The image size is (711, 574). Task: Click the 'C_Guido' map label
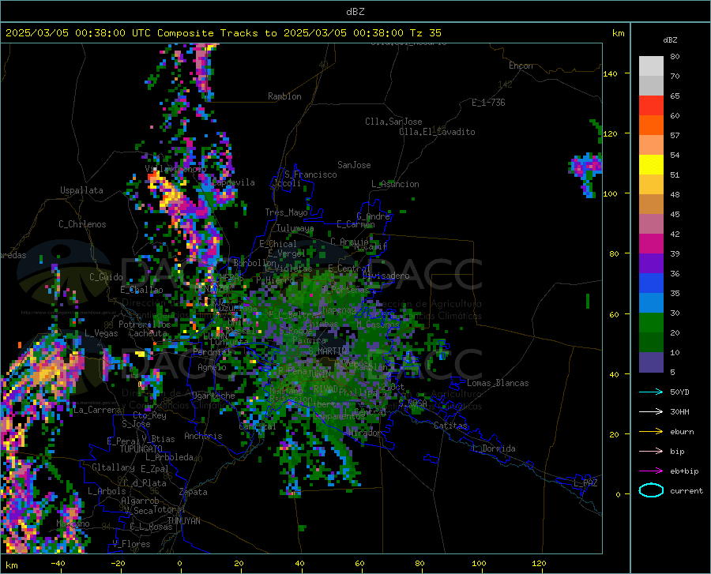pyautogui.click(x=106, y=277)
